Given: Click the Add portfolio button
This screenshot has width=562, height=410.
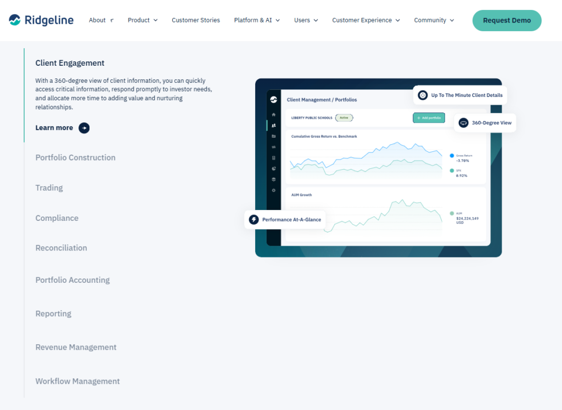Looking at the screenshot, I should pos(429,117).
